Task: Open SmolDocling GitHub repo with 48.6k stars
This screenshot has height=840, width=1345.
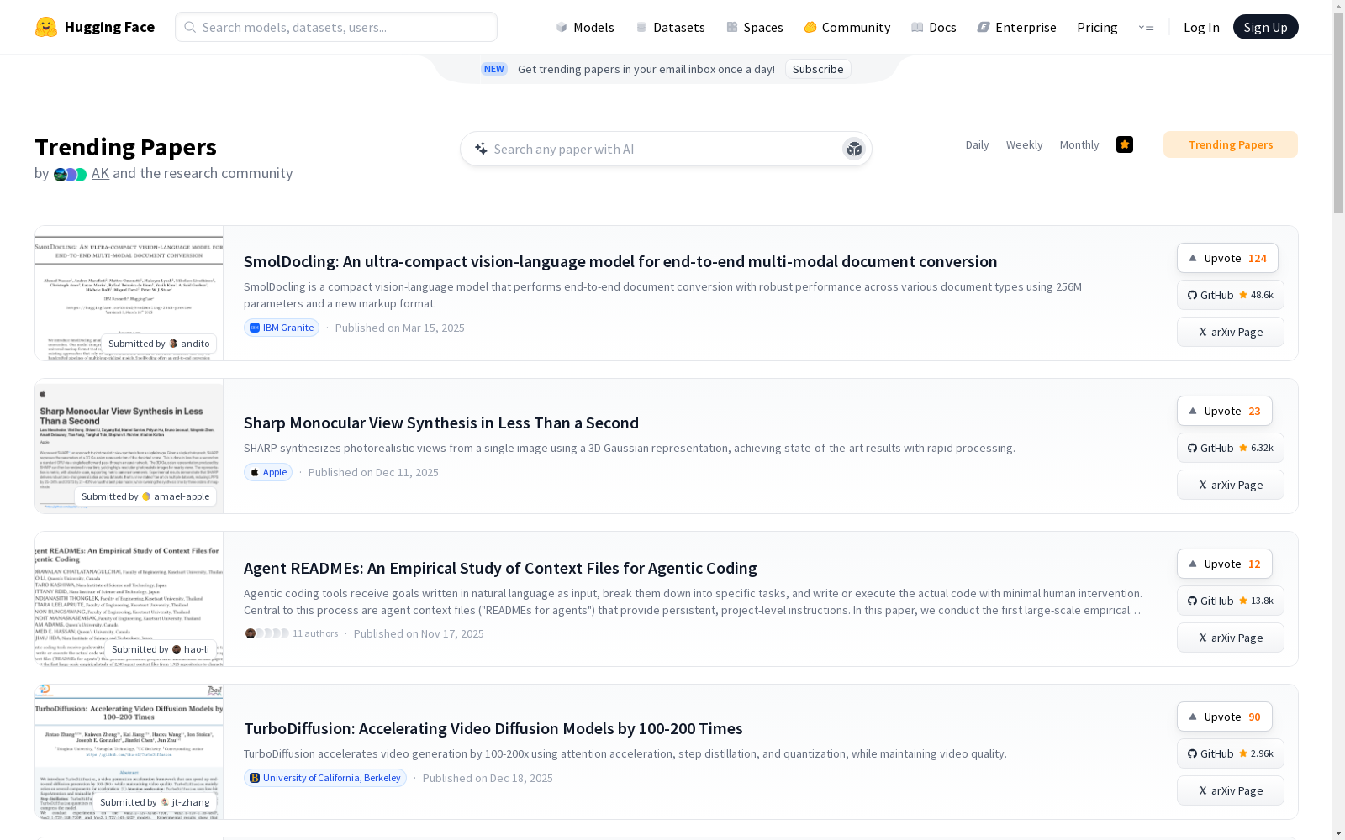Action: coord(1231,295)
